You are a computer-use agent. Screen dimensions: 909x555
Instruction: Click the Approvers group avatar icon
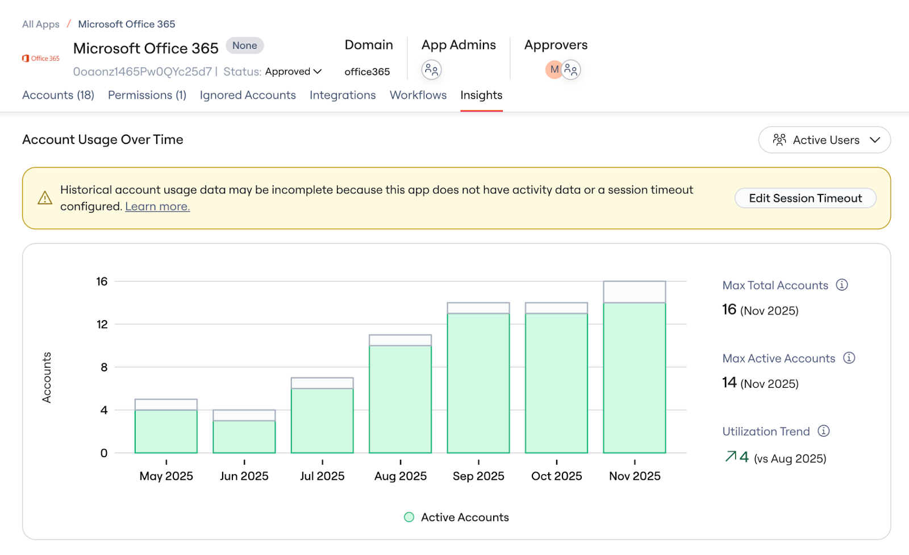click(571, 70)
